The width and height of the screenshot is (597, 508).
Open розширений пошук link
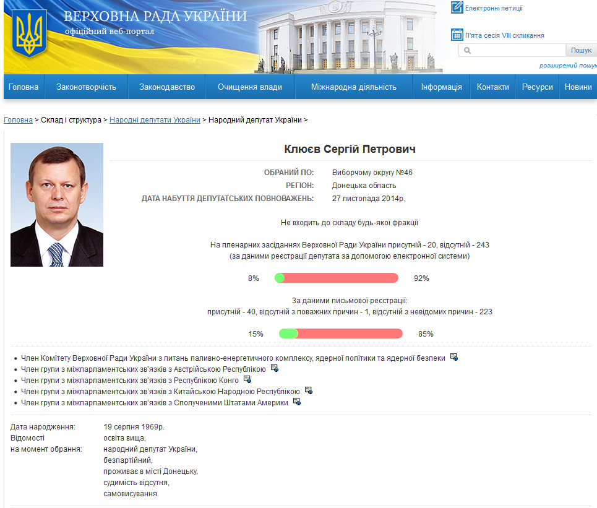[565, 64]
